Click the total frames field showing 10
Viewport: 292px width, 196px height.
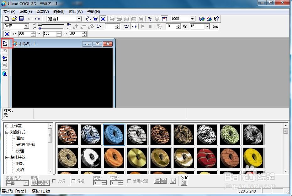click(x=171, y=26)
